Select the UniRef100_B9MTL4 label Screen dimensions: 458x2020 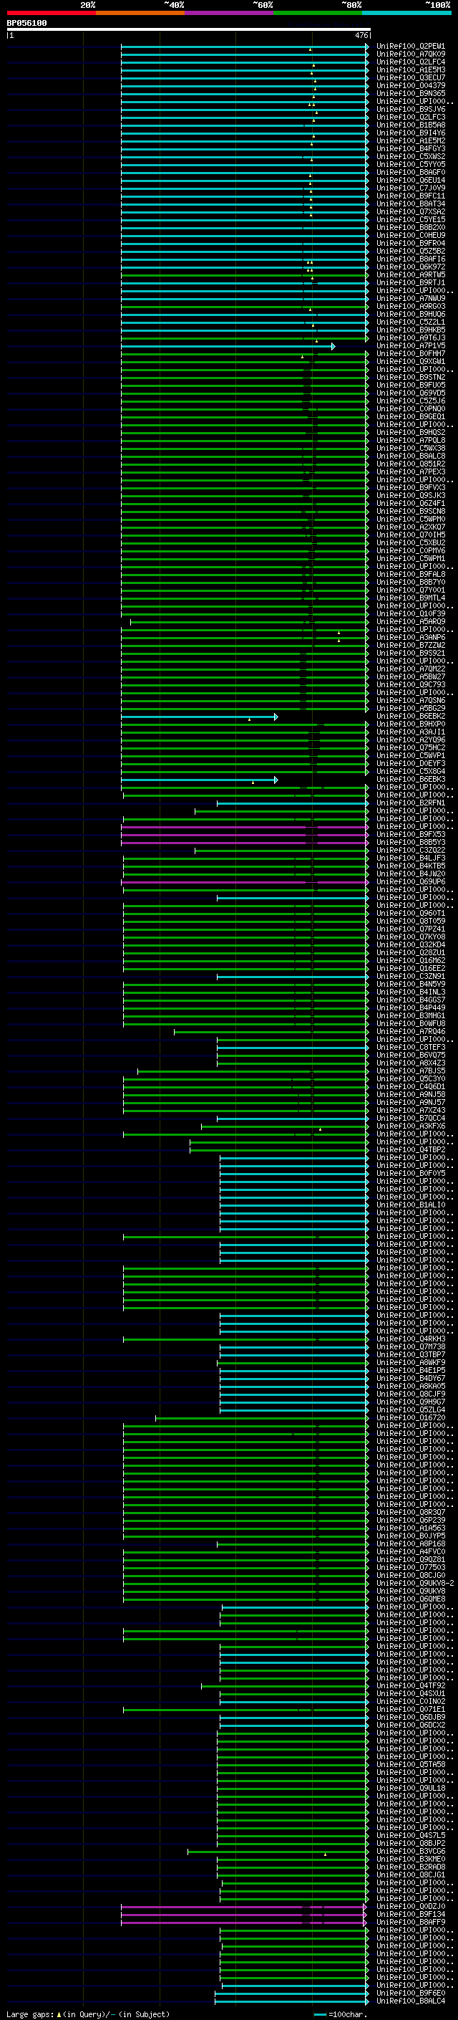tap(410, 598)
